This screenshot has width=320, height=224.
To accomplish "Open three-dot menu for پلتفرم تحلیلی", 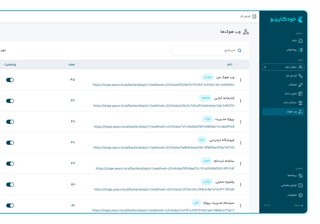I will [241, 185].
